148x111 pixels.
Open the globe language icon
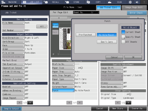point(130,2)
